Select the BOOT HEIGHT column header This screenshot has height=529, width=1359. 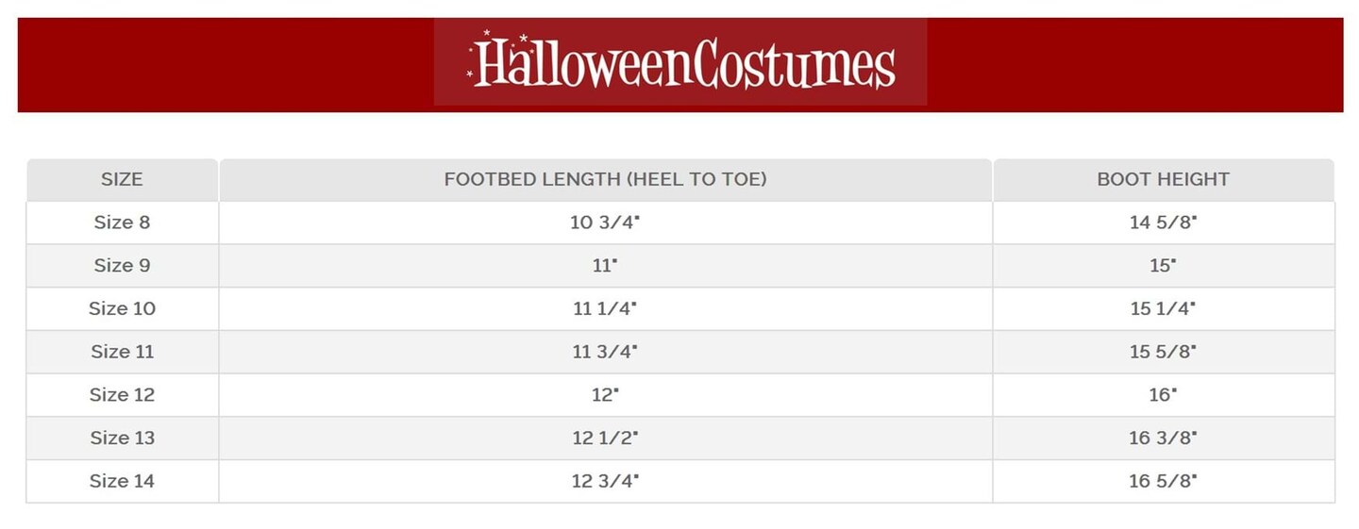pos(1163,179)
